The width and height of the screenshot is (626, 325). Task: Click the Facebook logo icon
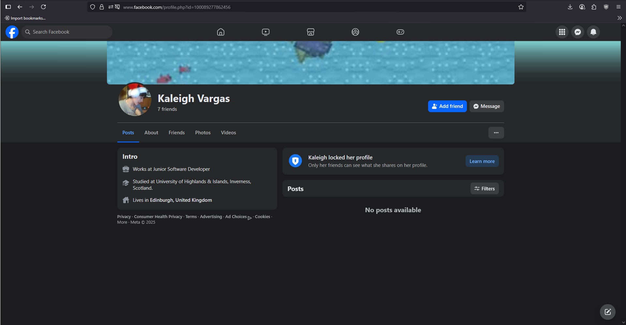(12, 32)
